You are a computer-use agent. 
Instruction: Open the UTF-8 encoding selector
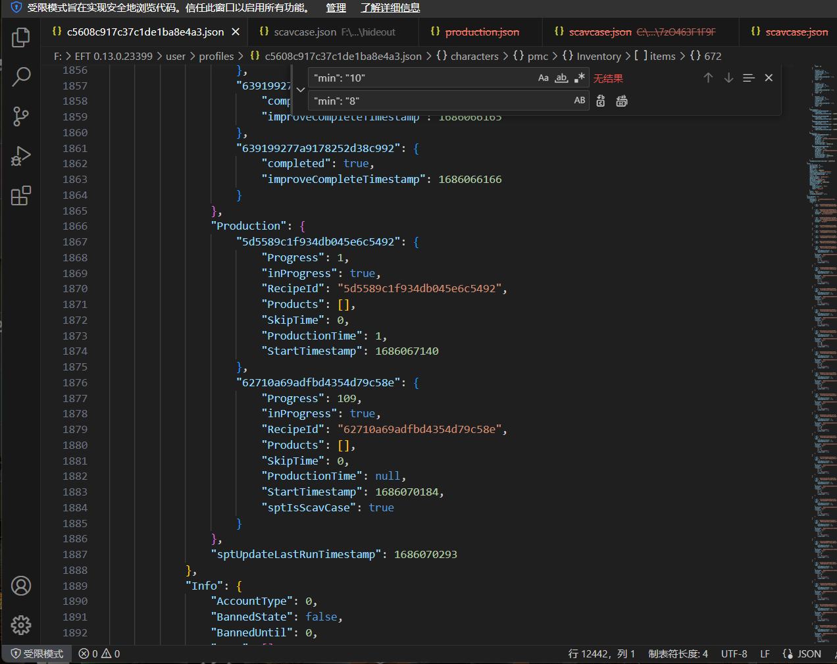click(x=734, y=653)
